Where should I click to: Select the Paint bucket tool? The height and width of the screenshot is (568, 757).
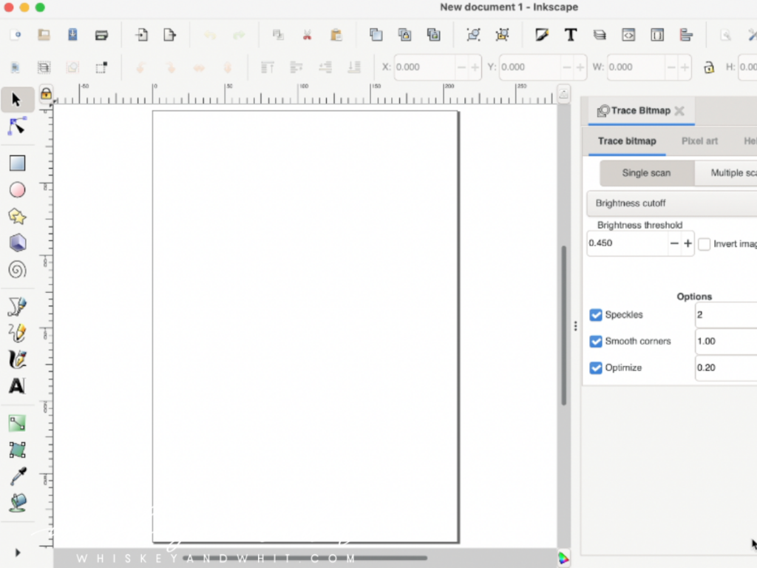point(18,503)
